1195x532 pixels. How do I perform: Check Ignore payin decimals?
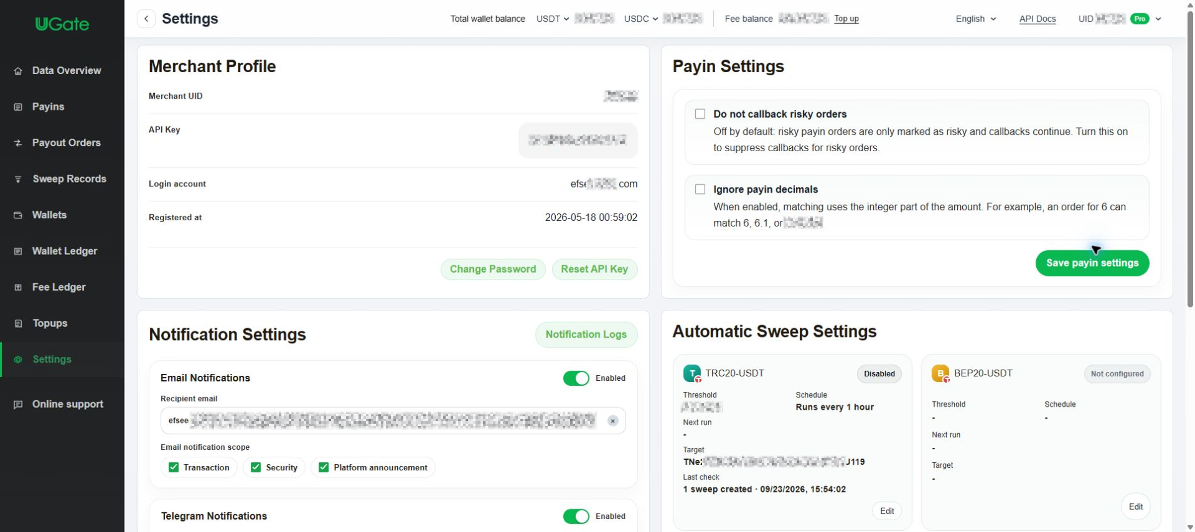pyautogui.click(x=700, y=189)
